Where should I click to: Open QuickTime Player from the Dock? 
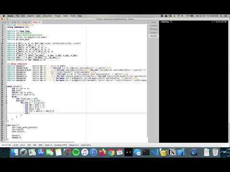point(194,152)
